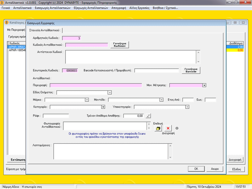Viewport: 252px width, 189px height.
Task: Click the red X delete photo icon
Action: point(168,128)
